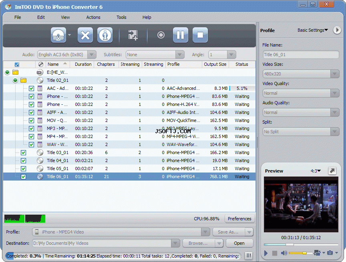346x262 pixels.
Task: Click the disc icon of Title 06_01
Action: point(40,177)
